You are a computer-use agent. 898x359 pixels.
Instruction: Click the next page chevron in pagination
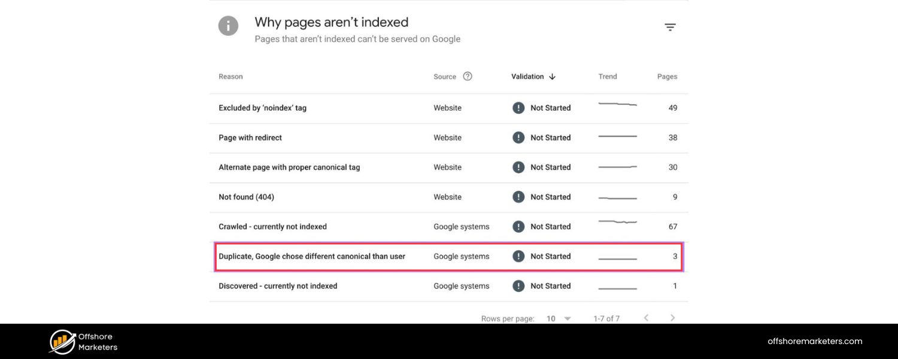[x=672, y=318]
